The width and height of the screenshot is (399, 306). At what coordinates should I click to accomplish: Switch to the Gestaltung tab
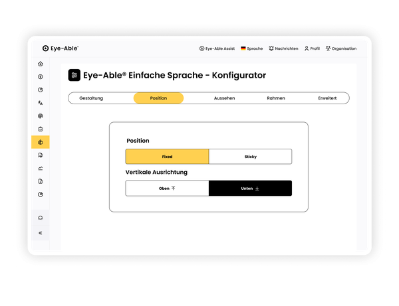coord(91,98)
